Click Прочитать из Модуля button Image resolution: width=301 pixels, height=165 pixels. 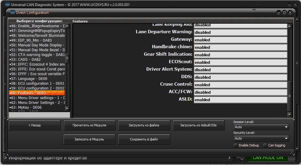tap(89, 125)
